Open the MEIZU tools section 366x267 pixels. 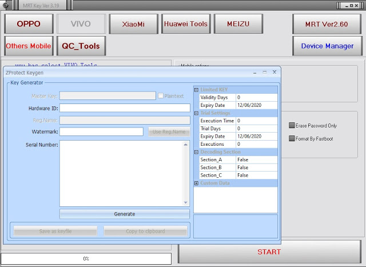pos(238,24)
